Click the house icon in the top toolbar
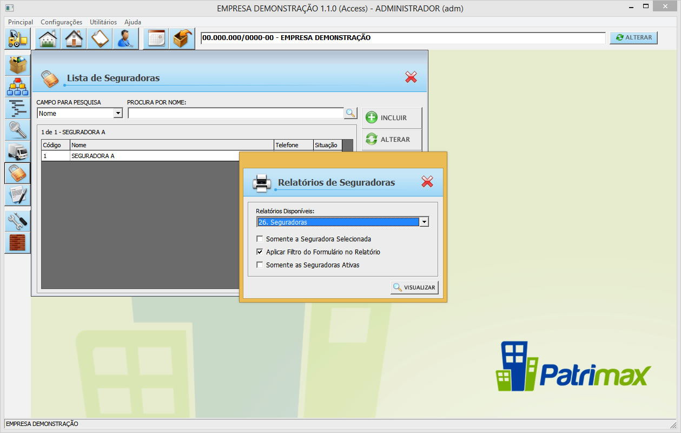681x433 pixels. 74,38
